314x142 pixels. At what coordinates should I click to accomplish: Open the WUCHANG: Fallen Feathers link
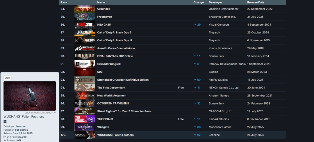115,135
